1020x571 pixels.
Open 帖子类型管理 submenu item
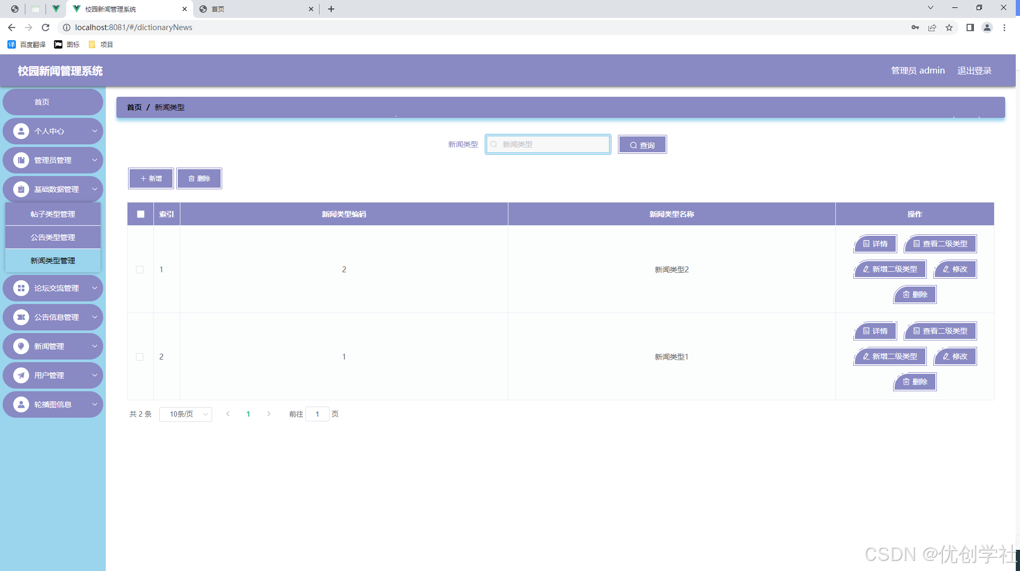point(53,214)
